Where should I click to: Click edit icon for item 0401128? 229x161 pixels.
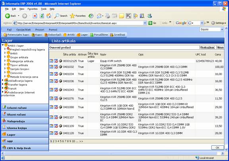pyautogui.click(x=51, y=133)
